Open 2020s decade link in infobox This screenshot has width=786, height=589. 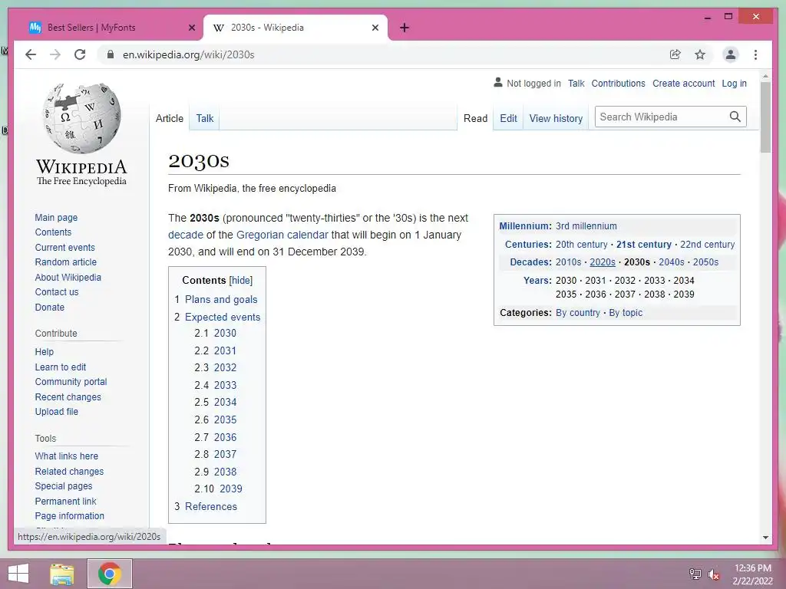tap(602, 262)
